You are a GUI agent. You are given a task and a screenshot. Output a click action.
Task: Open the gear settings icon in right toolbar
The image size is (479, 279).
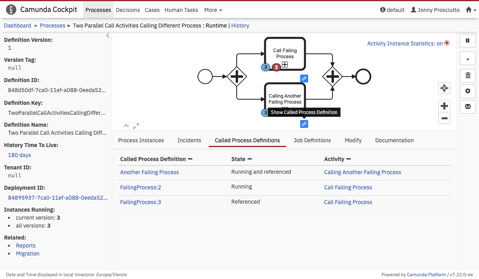(x=468, y=91)
